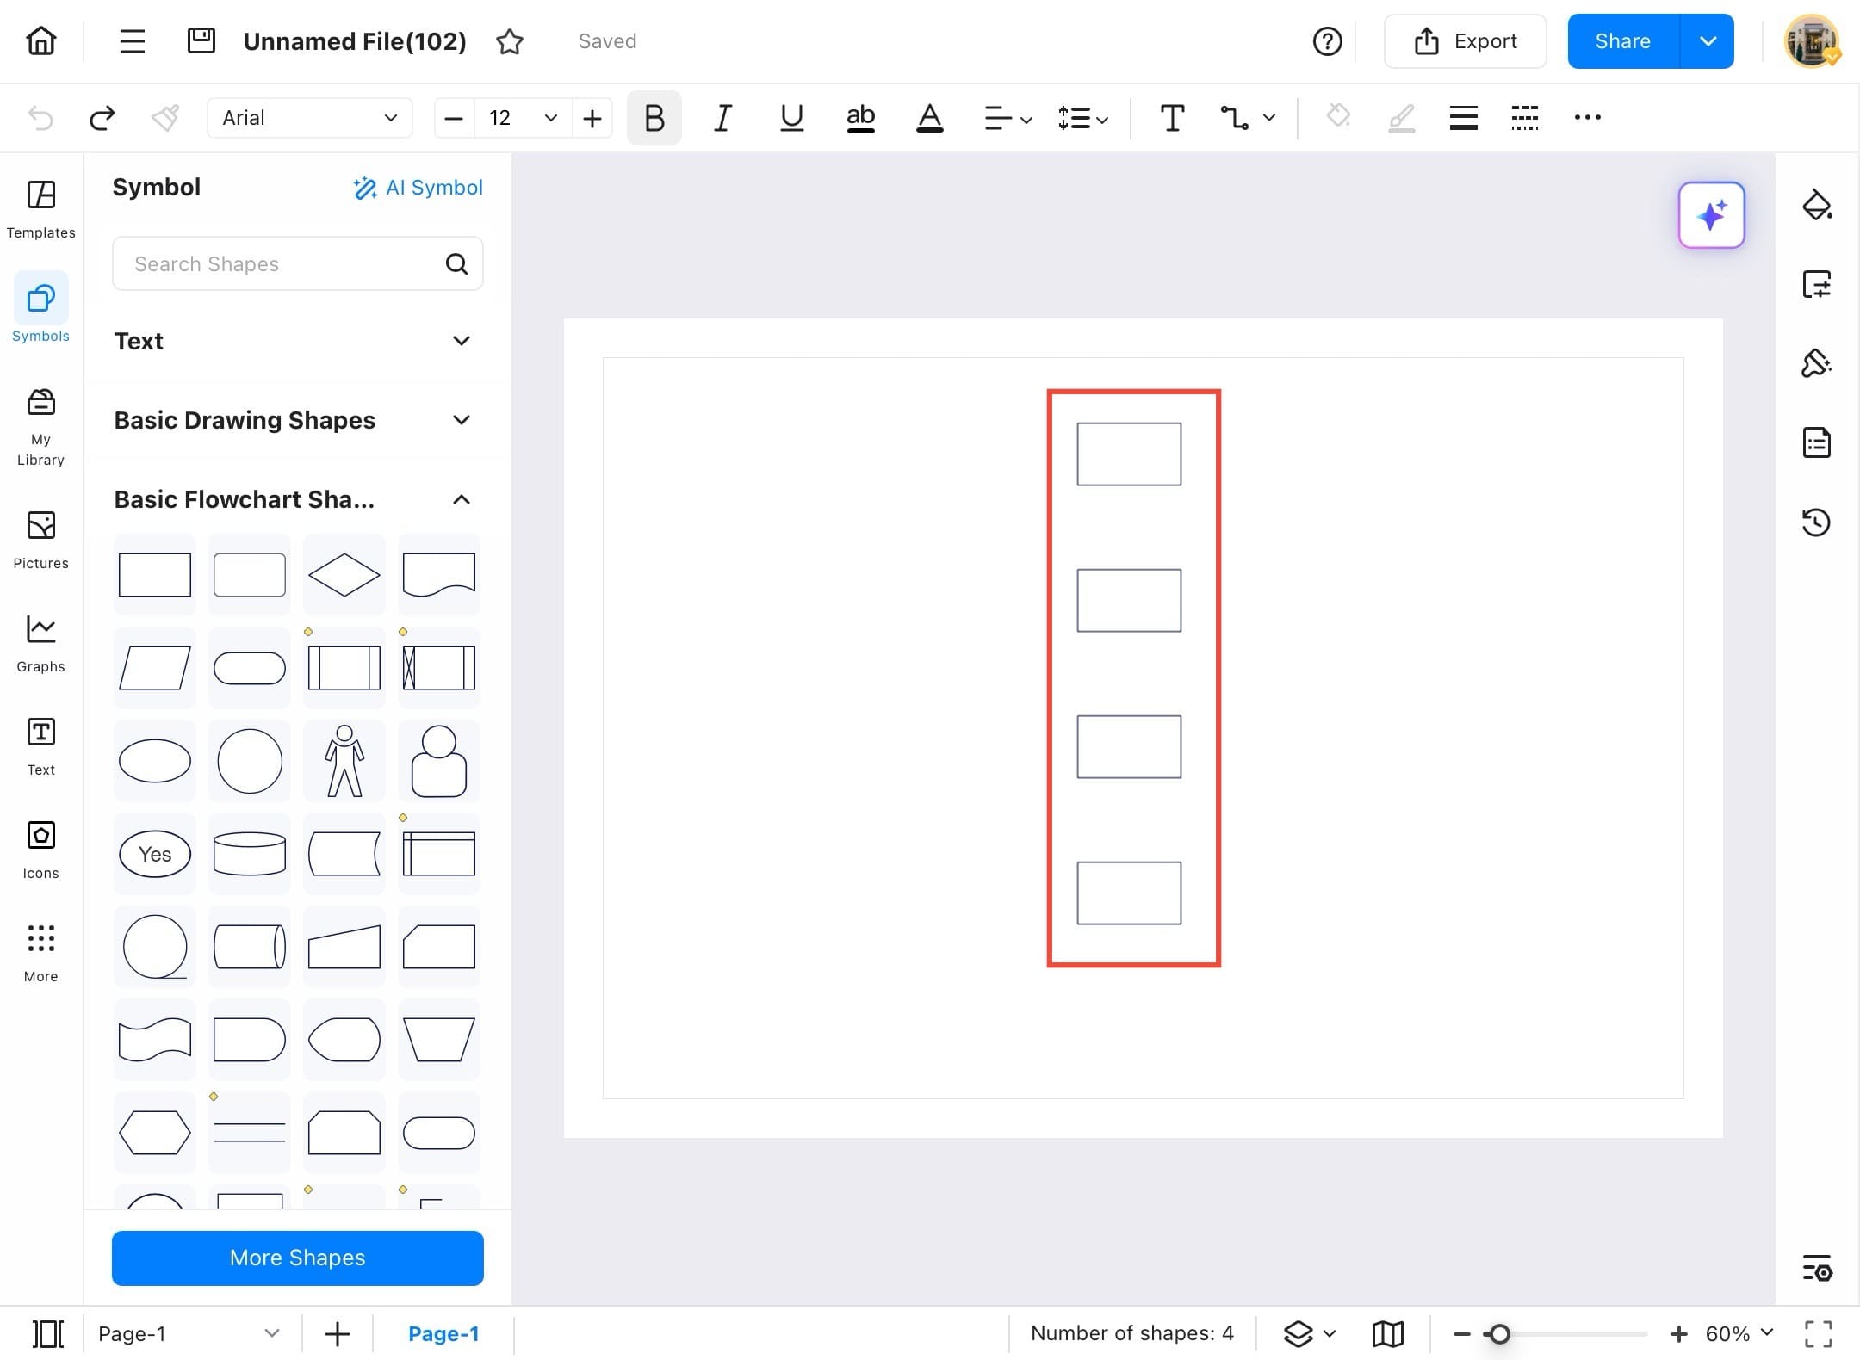
Task: Click the redo arrow icon
Action: 102,117
